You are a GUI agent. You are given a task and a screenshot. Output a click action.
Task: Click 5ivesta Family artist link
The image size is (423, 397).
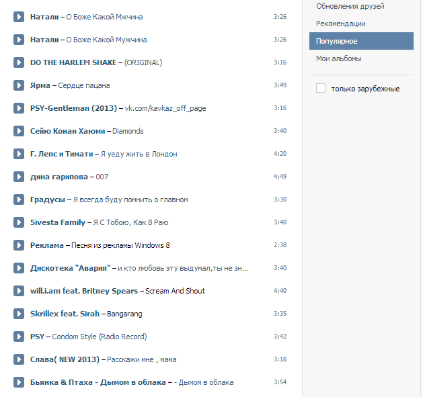[x=58, y=222]
